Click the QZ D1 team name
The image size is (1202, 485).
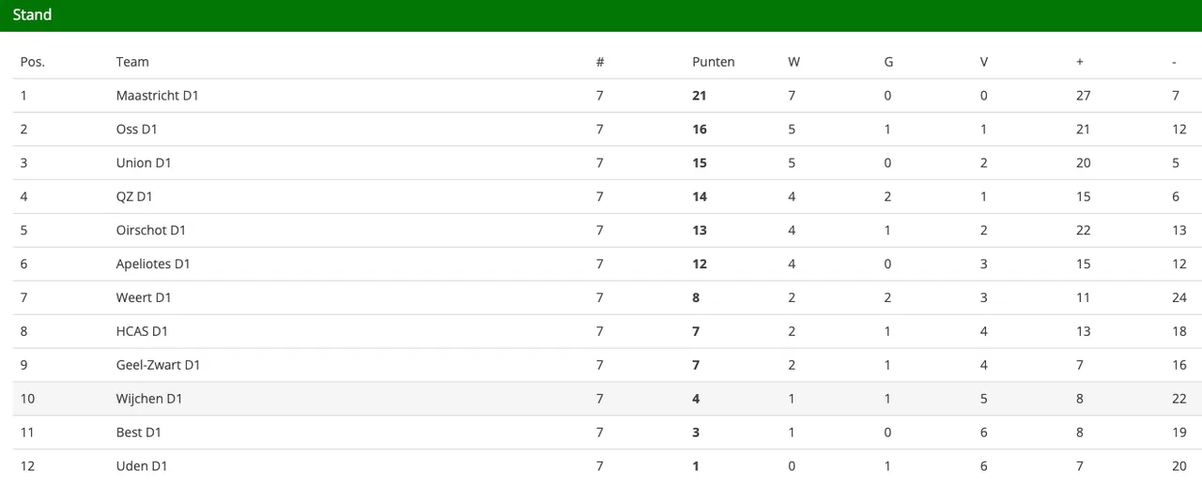click(134, 197)
